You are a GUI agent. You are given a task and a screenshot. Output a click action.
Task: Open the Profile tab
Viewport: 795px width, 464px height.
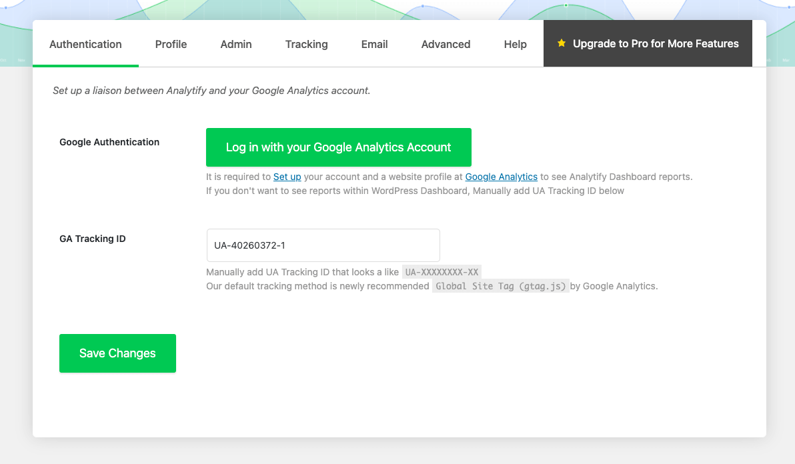point(171,44)
